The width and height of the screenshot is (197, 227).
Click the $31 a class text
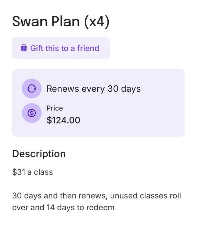pyautogui.click(x=33, y=172)
